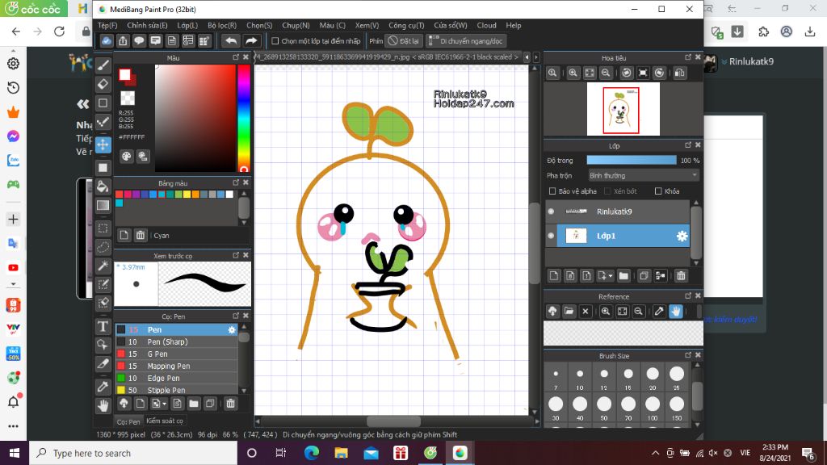Delete layer using the Layers panel trash icon
827x465 pixels.
click(681, 275)
